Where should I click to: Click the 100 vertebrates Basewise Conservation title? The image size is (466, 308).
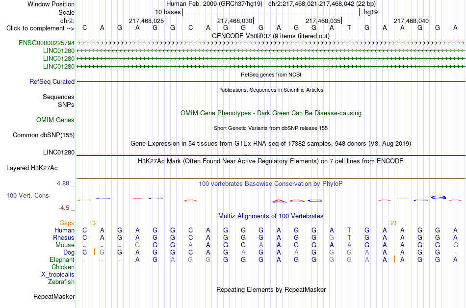point(271,184)
